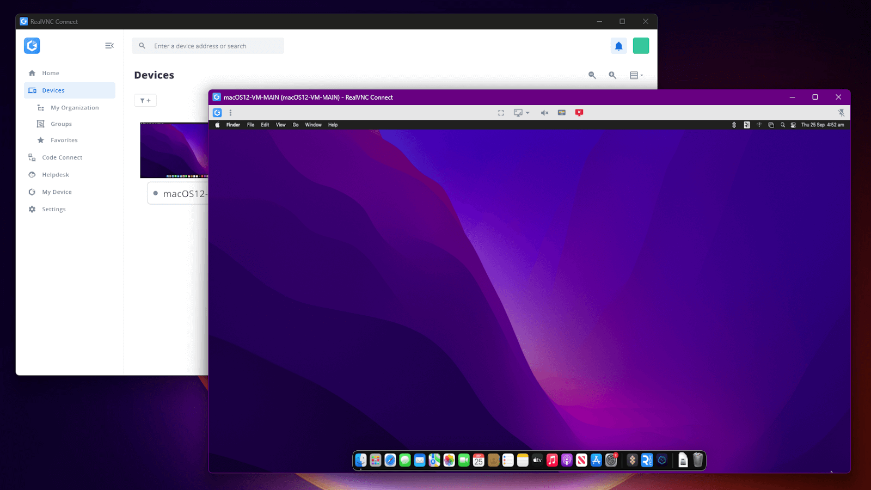Viewport: 871px width, 490px height.
Task: Open the three-dot viewer options menu
Action: pyautogui.click(x=230, y=113)
